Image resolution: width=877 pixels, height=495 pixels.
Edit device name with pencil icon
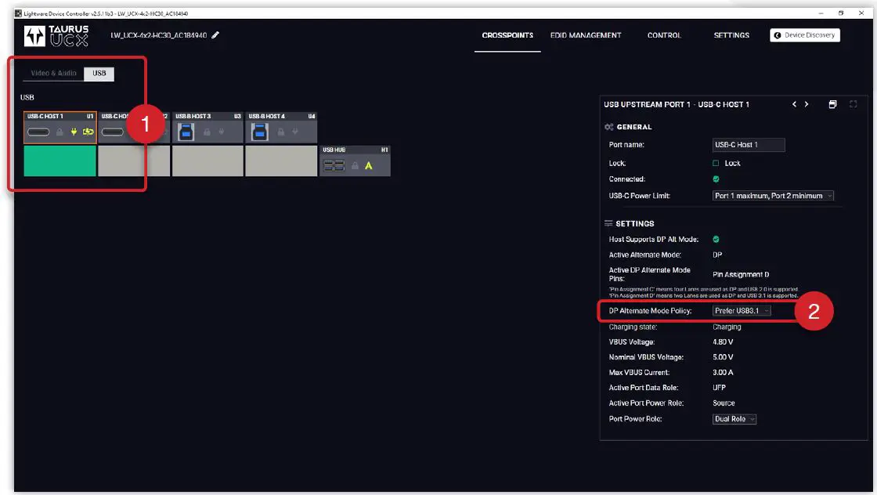pyautogui.click(x=215, y=35)
